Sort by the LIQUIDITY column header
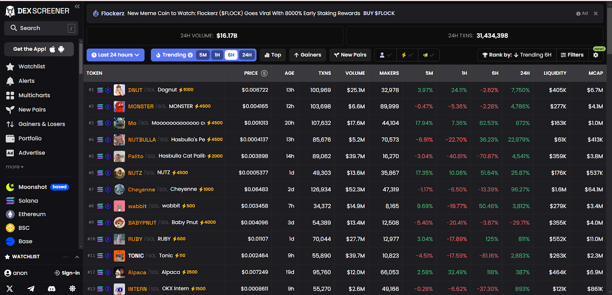 coord(555,73)
